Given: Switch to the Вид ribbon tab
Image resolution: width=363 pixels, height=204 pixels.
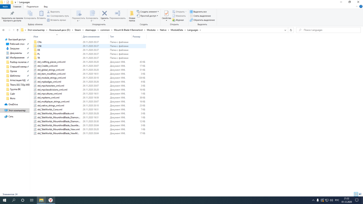Looking at the screenshot, I should 46,6.
